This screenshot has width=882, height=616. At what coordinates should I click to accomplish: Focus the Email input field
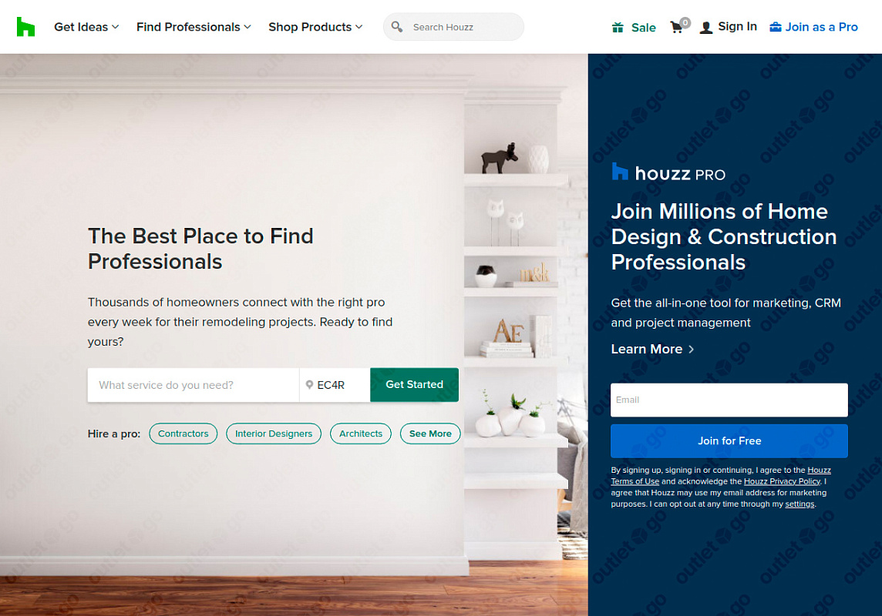click(729, 400)
